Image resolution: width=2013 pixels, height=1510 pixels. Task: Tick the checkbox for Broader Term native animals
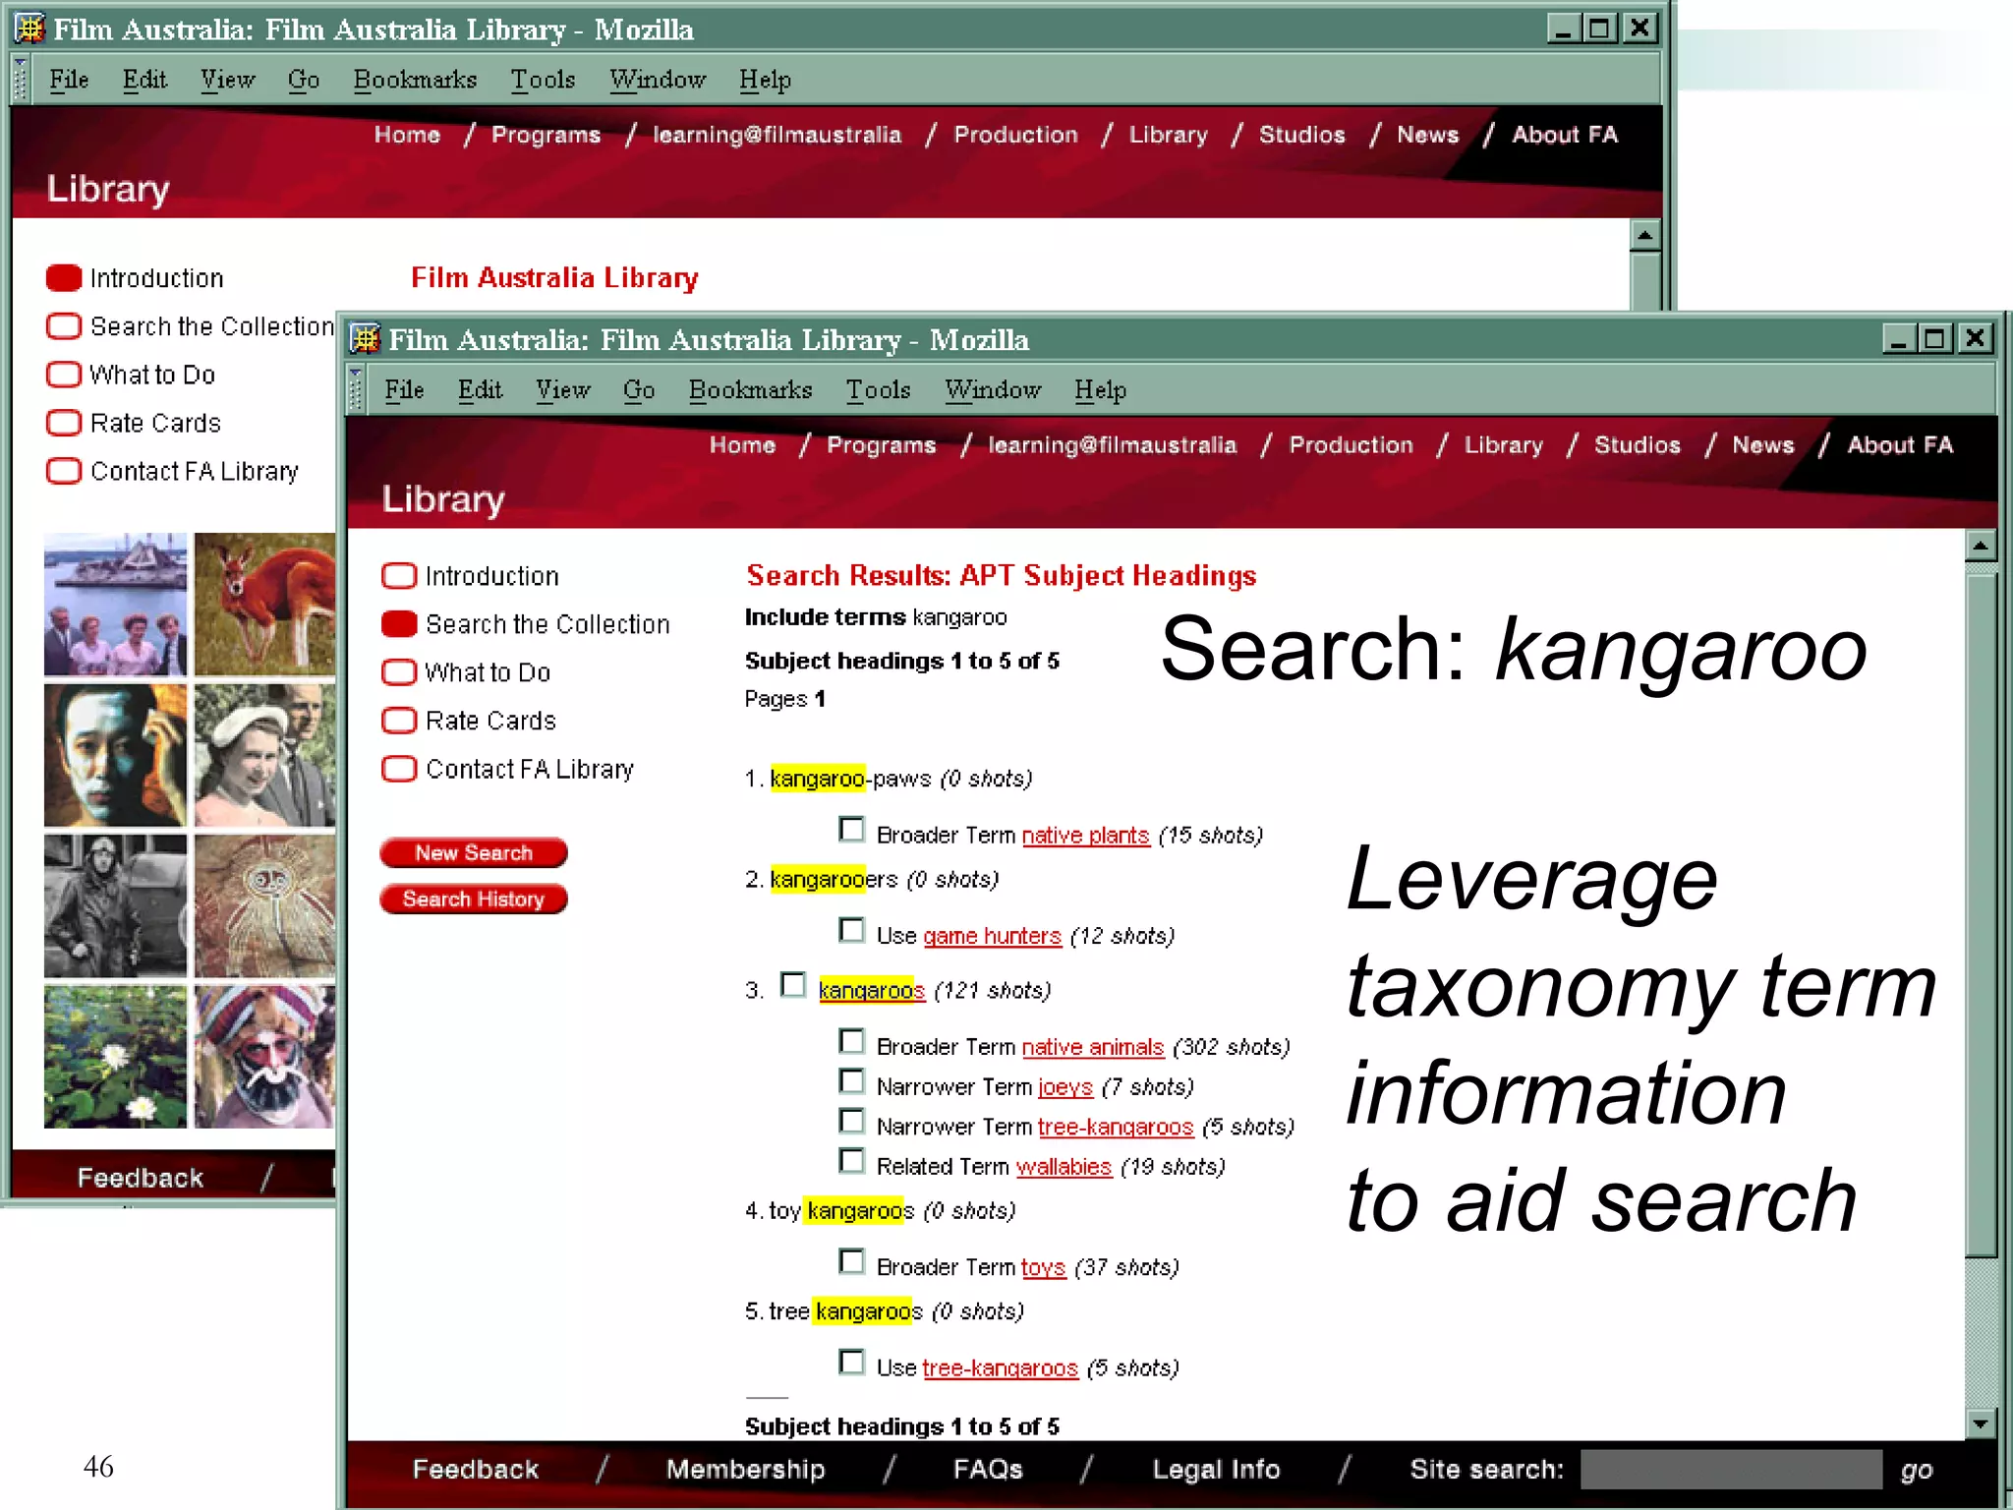point(852,1041)
